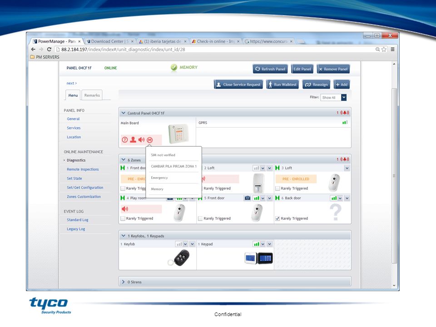Click the Close Service Request button
The width and height of the screenshot is (436, 327).
pos(238,84)
